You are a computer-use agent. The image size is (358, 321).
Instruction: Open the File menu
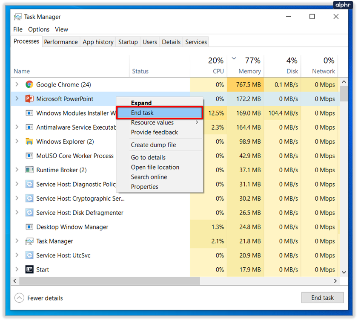point(18,29)
